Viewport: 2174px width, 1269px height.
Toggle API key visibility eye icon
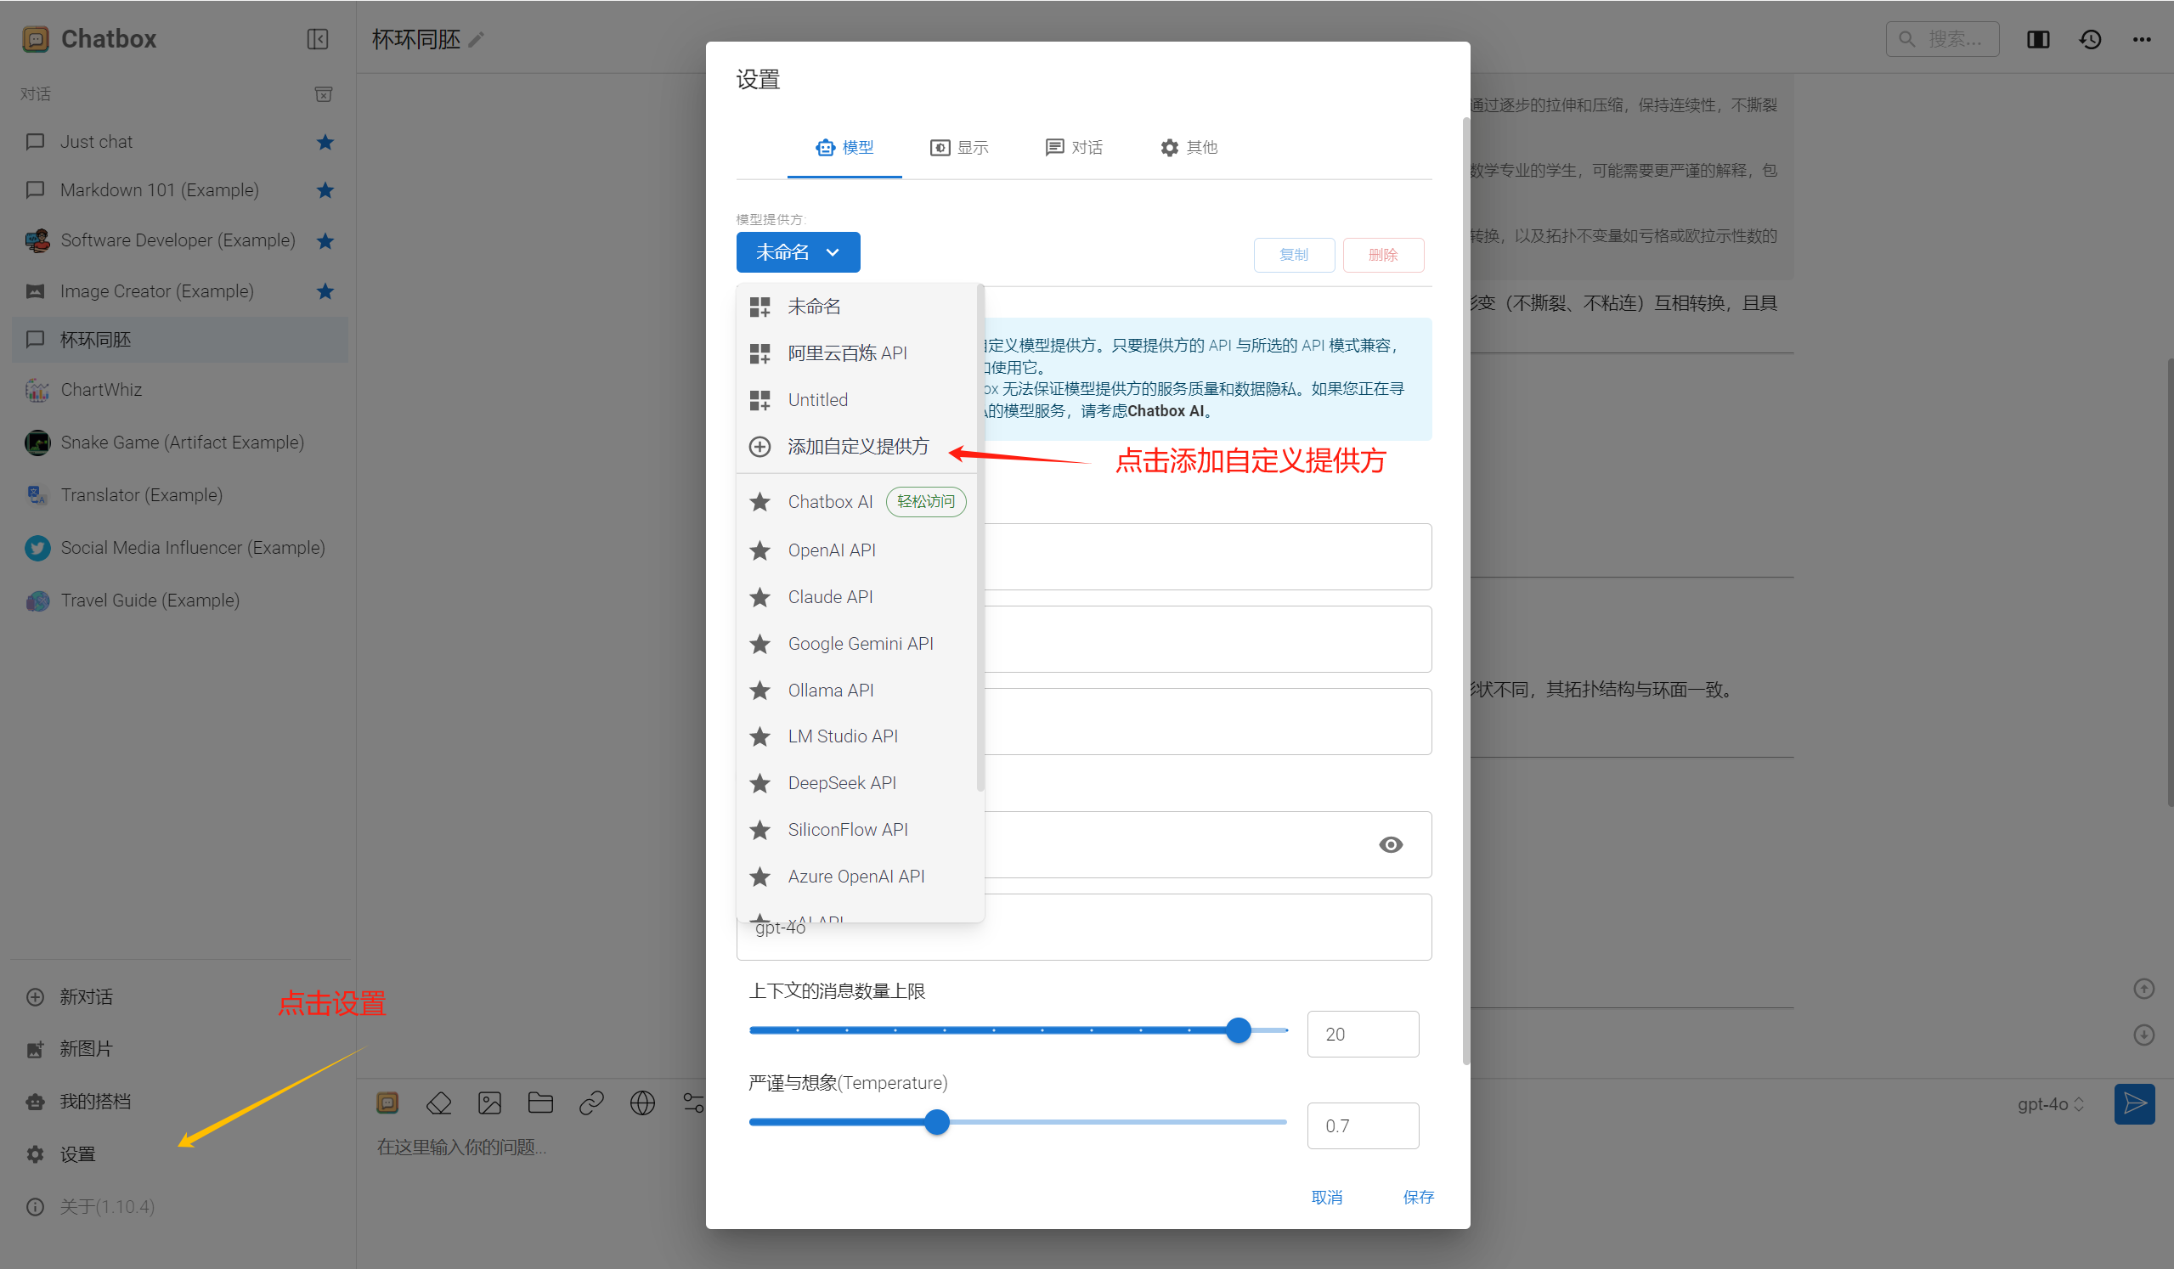click(x=1390, y=844)
